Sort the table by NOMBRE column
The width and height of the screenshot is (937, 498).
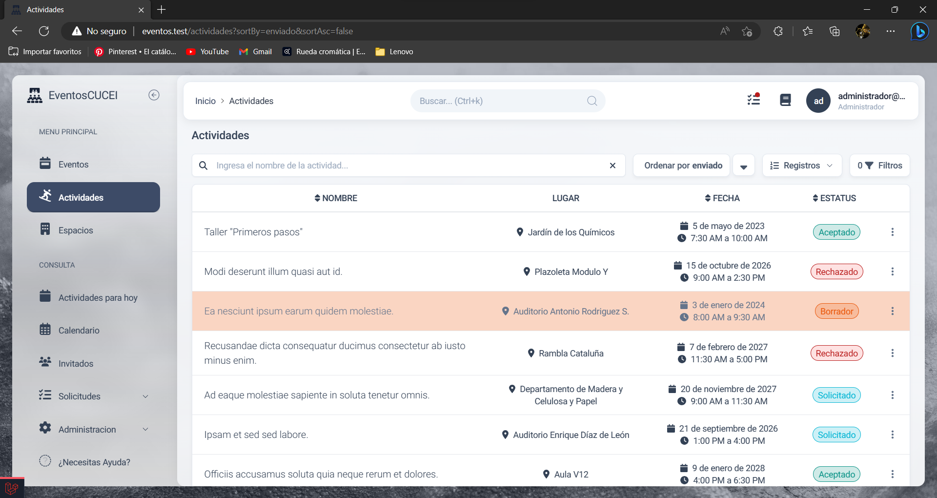[x=336, y=198]
